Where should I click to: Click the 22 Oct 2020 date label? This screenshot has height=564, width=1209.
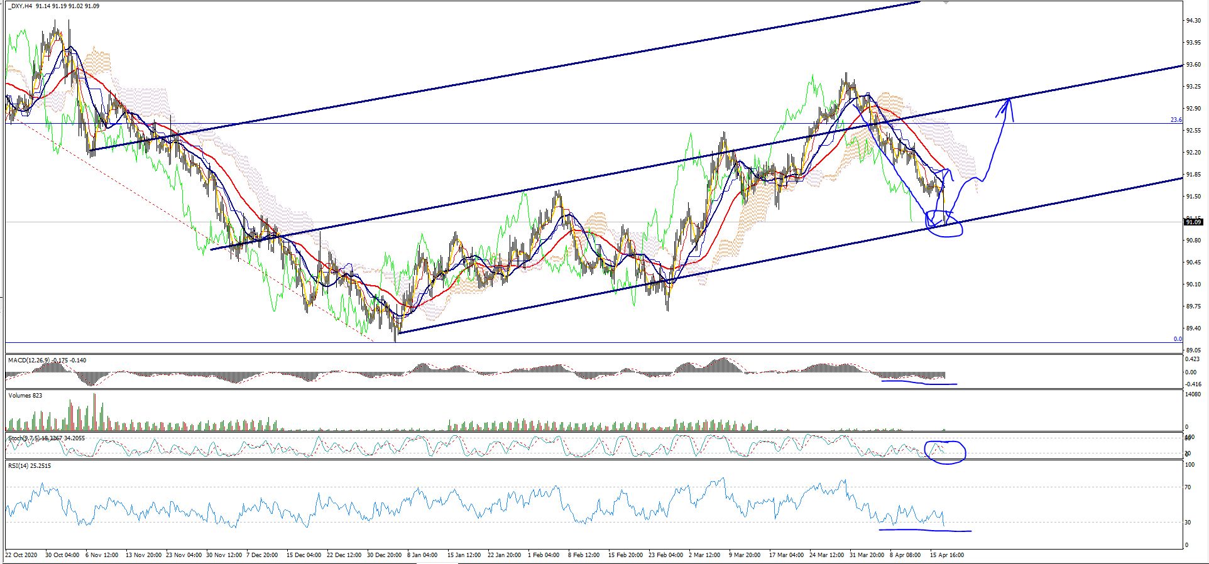pos(21,556)
